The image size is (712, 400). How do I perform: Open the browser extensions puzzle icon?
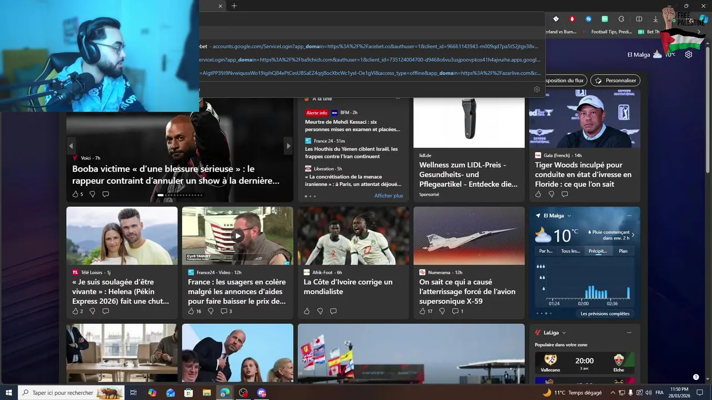point(621,19)
